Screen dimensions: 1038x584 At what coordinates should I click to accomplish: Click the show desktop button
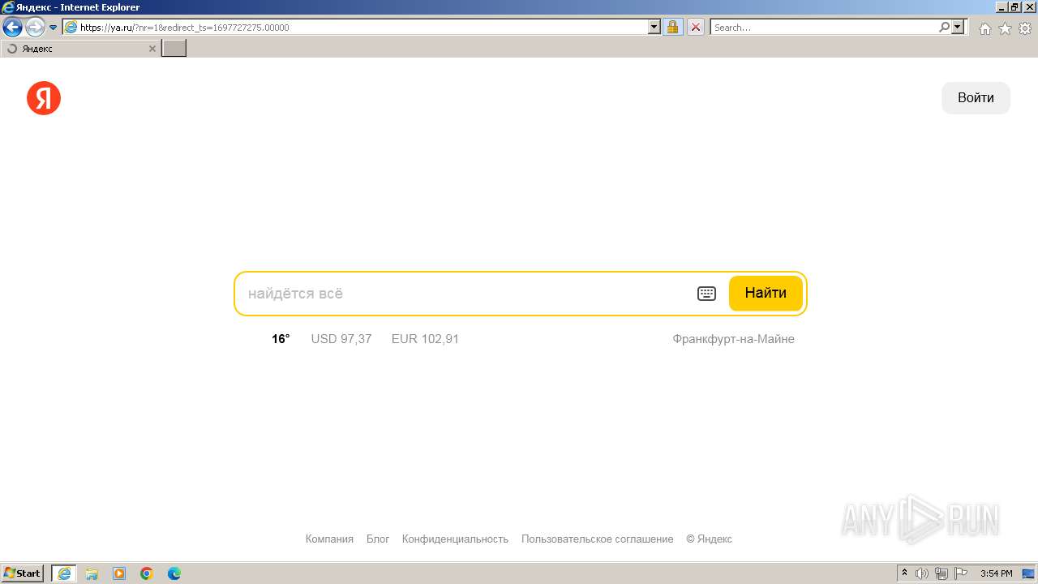click(1027, 573)
